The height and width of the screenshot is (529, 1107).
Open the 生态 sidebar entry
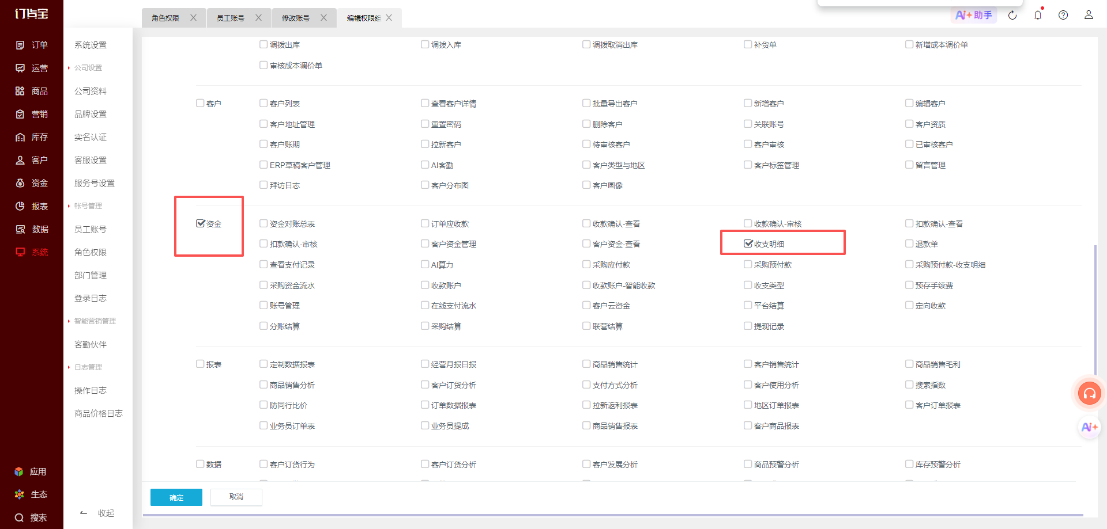(x=31, y=494)
